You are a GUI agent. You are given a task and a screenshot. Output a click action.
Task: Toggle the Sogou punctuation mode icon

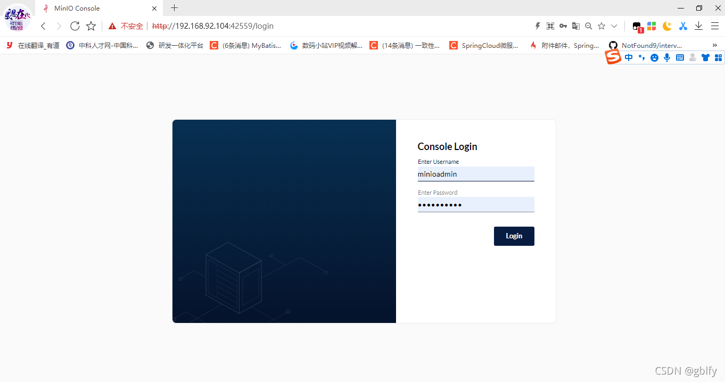(641, 57)
